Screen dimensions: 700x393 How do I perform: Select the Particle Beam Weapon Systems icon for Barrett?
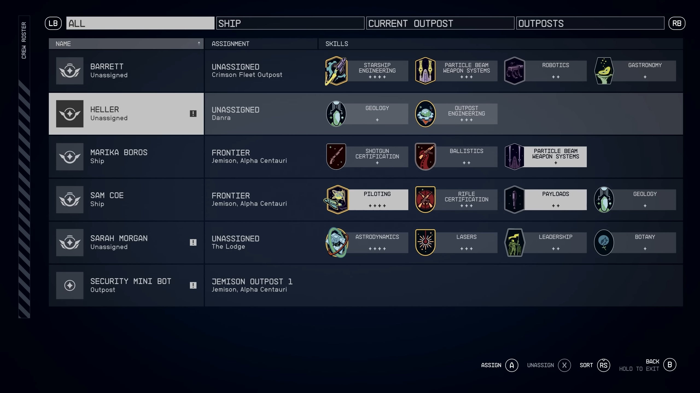pyautogui.click(x=425, y=70)
